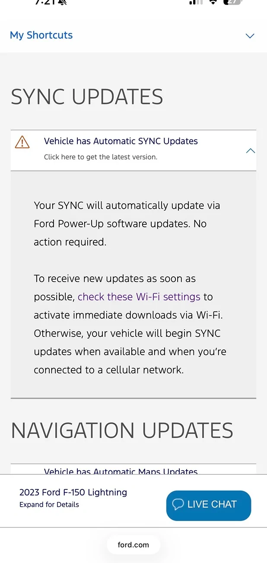Open the Vehicle has Automatic Maps Updates row
Screen dimensions: 267x563
coord(121,471)
